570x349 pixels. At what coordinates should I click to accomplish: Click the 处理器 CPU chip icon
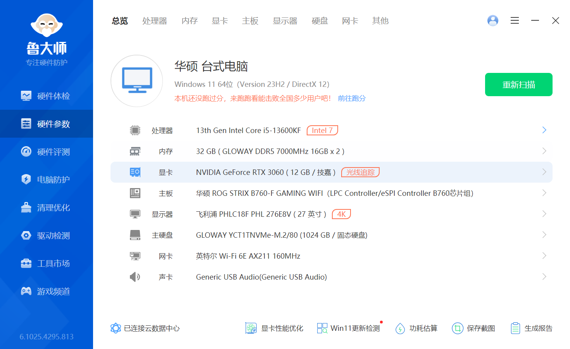click(135, 130)
